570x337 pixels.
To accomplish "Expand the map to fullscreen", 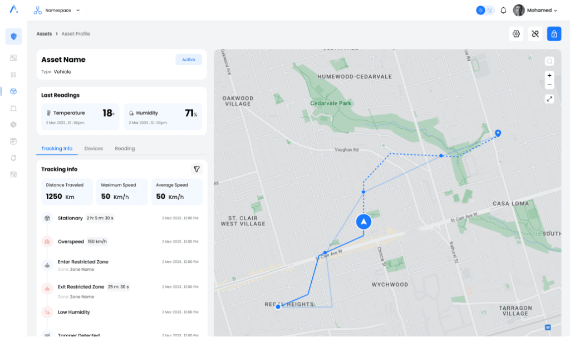I will (x=549, y=99).
